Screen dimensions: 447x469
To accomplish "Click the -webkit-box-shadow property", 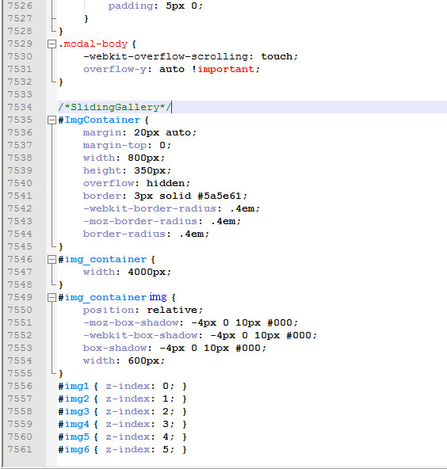I will click(x=140, y=335).
